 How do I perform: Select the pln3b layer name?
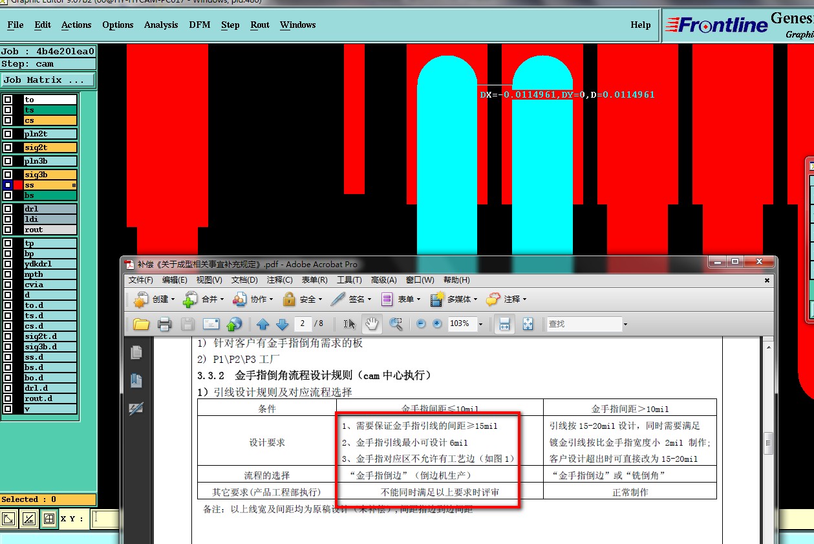pos(50,161)
